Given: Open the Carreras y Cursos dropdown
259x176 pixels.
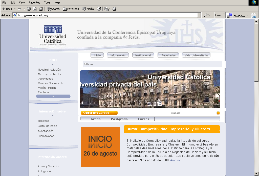Looking at the screenshot, I should point(99,113).
